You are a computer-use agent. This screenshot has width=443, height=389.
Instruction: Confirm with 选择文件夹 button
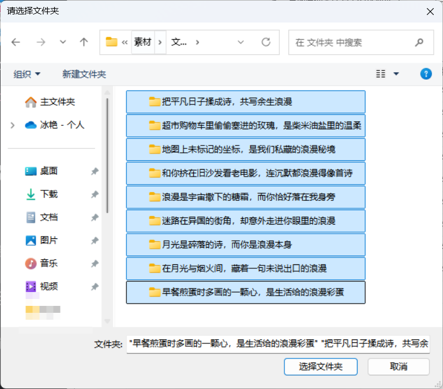coord(321,367)
